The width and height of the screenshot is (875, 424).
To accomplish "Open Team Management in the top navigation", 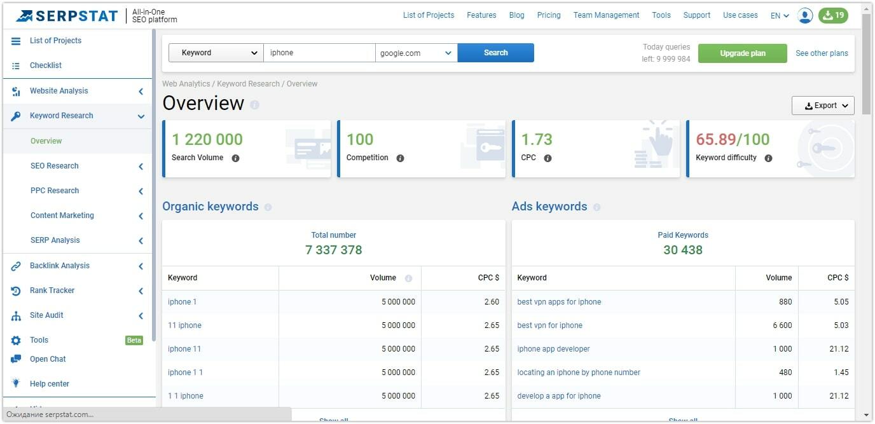I will click(606, 15).
